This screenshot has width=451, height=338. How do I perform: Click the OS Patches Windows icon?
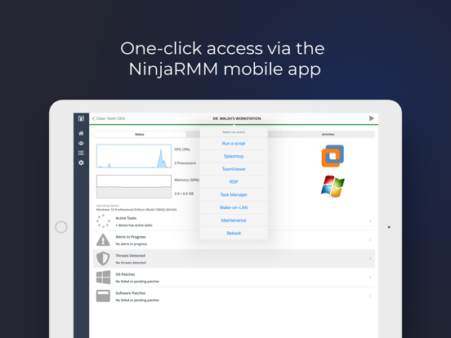point(103,277)
